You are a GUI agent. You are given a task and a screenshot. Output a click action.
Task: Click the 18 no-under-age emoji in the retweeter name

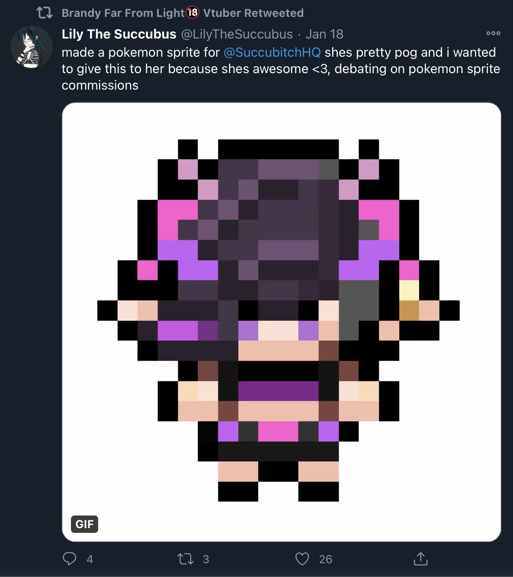point(192,13)
